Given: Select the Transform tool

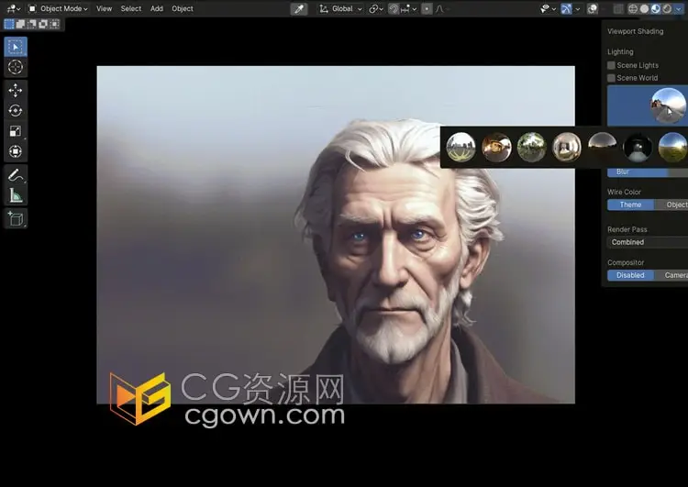Looking at the screenshot, I should tap(16, 151).
